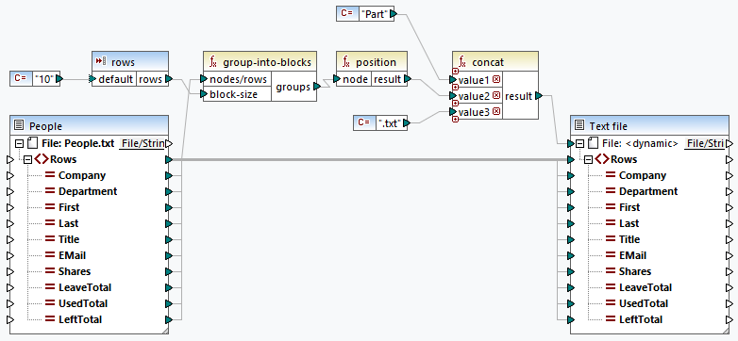Remove value1 parameter from concat
738x341 pixels.
496,80
